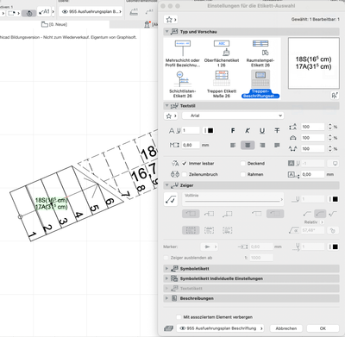Align text right
Viewport: 345px width, 337px height.
pyautogui.click(x=262, y=146)
